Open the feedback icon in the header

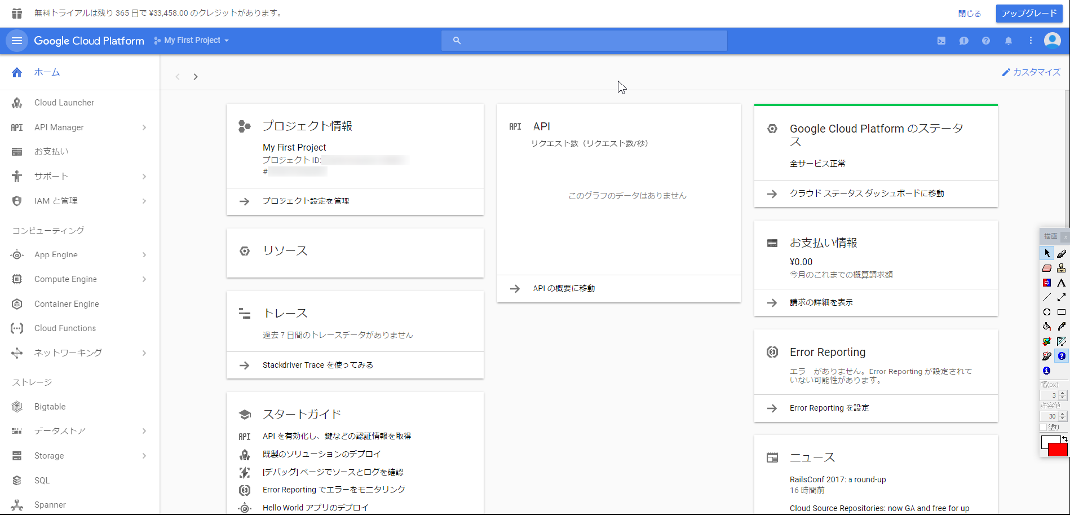964,41
